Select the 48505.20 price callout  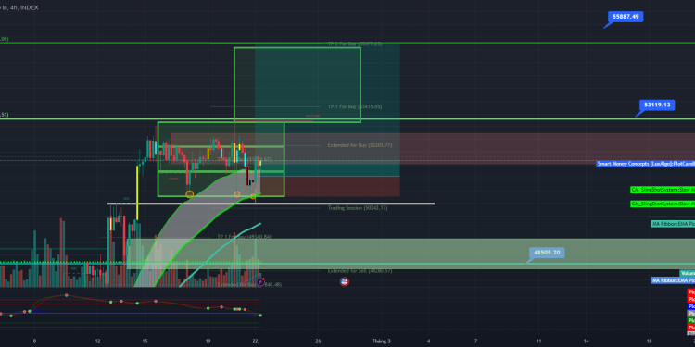[547, 253]
